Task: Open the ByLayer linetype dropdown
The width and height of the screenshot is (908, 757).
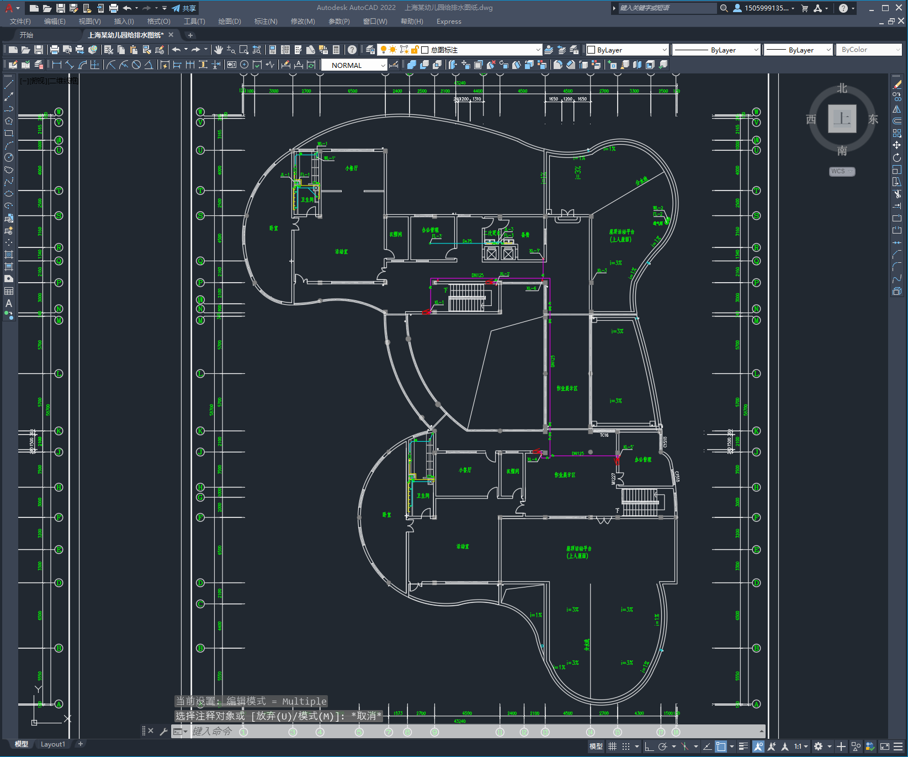Action: pyautogui.click(x=716, y=50)
